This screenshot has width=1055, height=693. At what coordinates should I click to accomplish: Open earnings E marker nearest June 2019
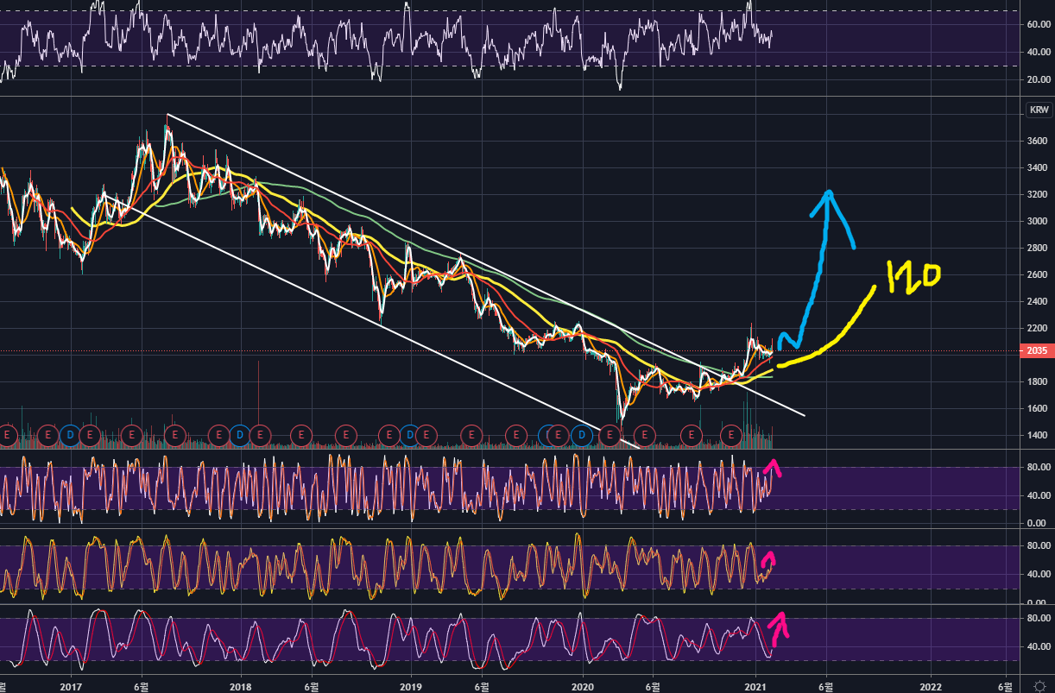coord(471,434)
